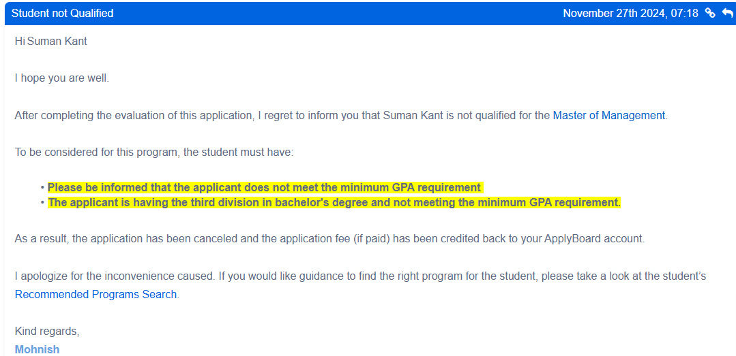
Task: Click the I apologize for the inconvenience sentence
Action: pos(115,276)
